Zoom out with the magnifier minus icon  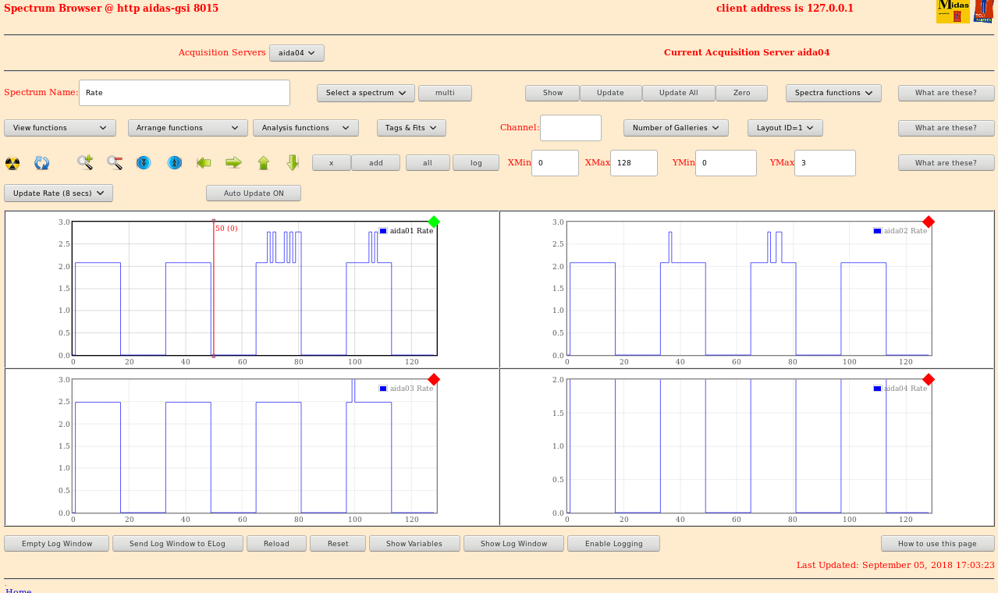click(x=115, y=163)
